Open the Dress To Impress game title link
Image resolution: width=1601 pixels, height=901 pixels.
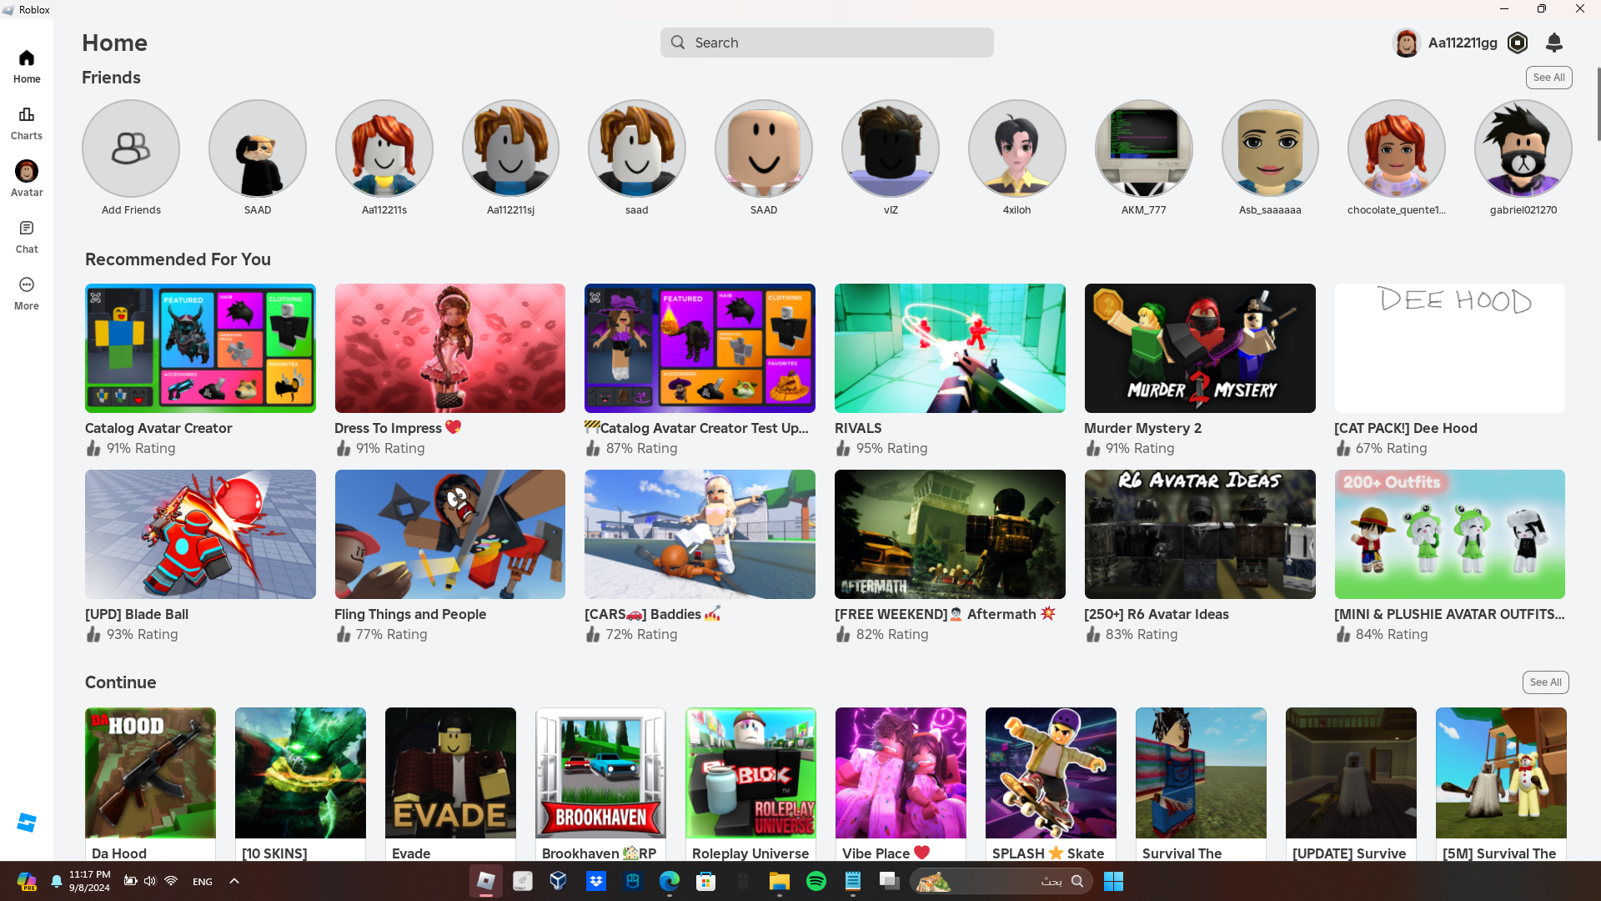tap(388, 428)
